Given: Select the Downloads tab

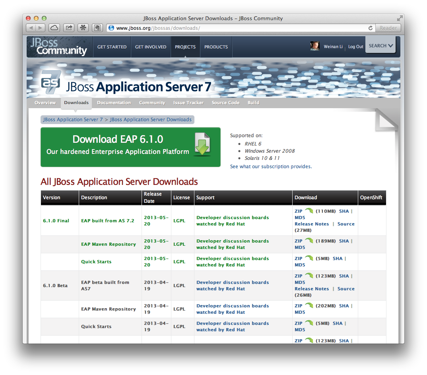Looking at the screenshot, I should pos(76,103).
